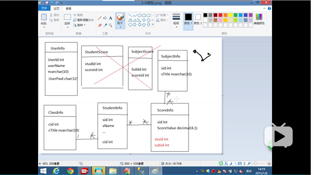314x175 pixels.
Task: Choose the Right triangle shape
Action: click(x=139, y=20)
